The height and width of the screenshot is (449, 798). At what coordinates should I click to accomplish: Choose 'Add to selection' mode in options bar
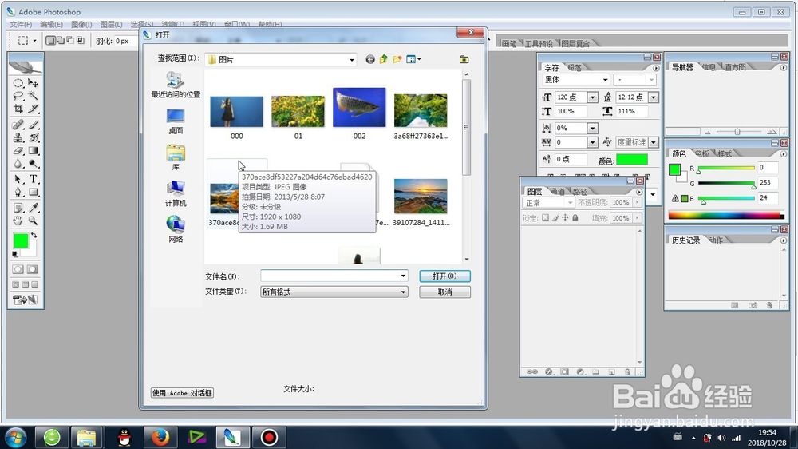(61, 40)
